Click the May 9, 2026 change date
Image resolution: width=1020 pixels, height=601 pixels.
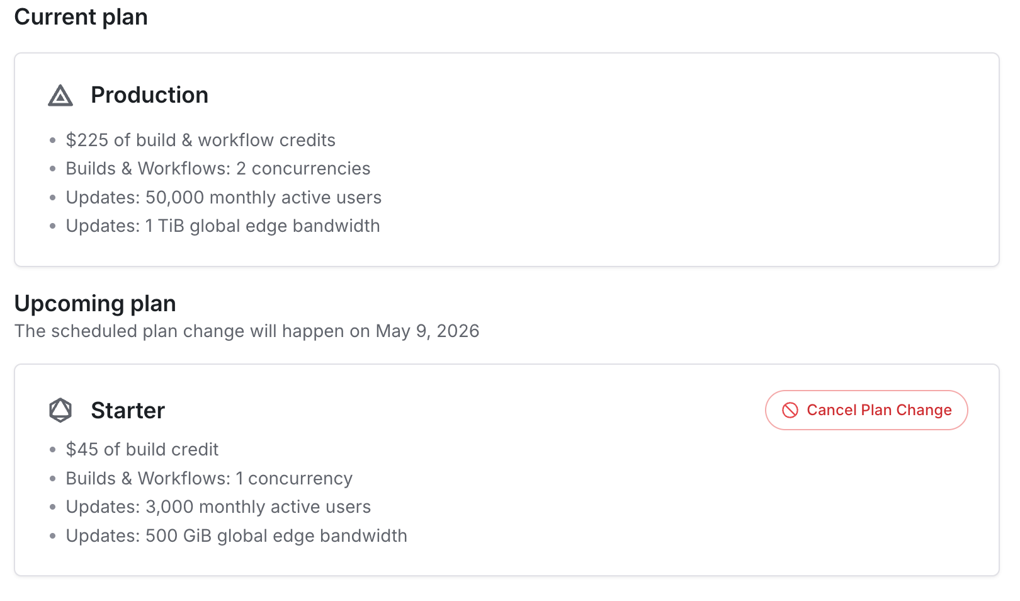[428, 331]
